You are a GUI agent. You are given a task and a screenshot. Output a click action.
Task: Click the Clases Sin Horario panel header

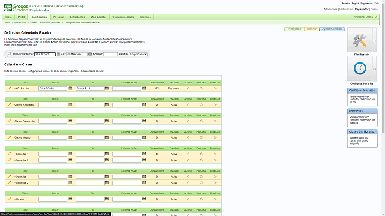tap(362, 131)
